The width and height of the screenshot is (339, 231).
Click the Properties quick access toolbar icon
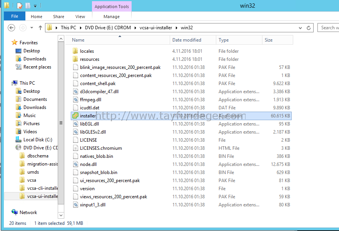tap(20, 6)
